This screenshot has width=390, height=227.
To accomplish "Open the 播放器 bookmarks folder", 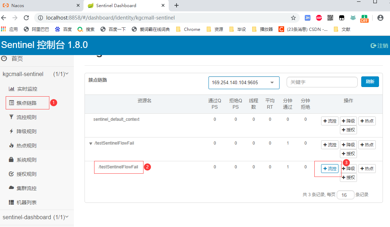I will coord(262,29).
